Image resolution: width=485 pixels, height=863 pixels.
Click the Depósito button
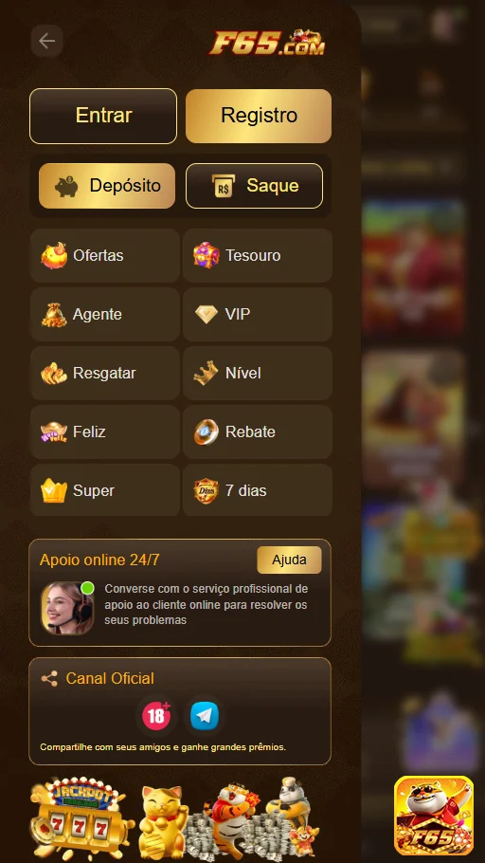coord(107,186)
